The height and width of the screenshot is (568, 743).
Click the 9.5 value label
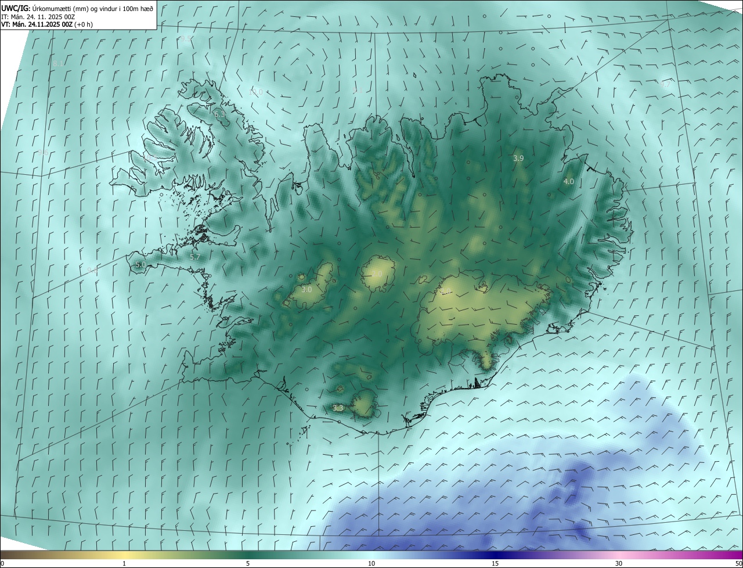(x=185, y=38)
